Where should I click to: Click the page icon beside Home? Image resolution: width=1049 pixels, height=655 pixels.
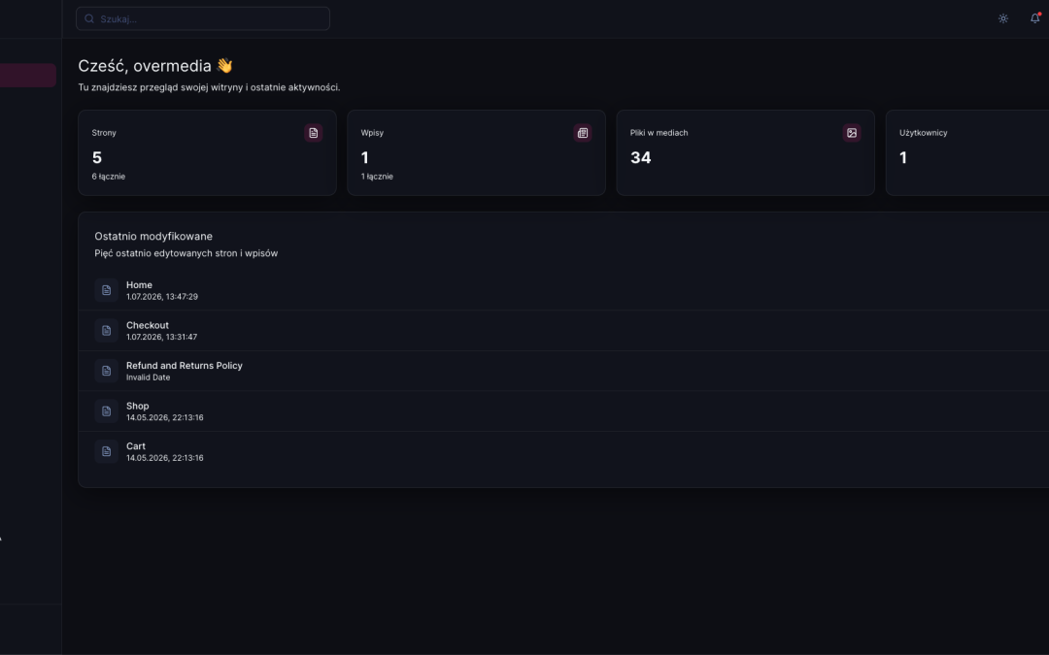[107, 290]
